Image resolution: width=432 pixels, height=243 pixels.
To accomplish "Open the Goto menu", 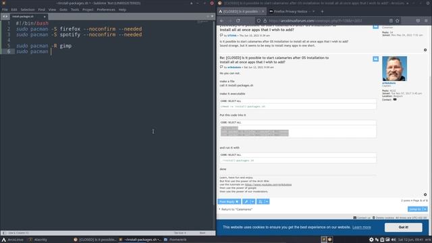I will pos(63,9).
